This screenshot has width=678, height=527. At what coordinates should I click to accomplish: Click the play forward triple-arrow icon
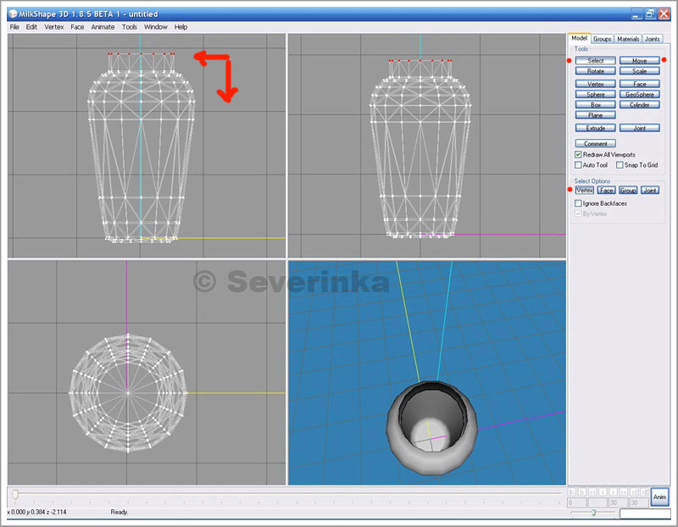tap(624, 492)
